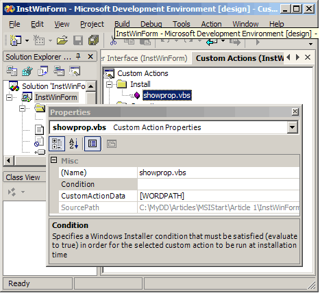Image resolution: width=320 pixels, height=293 pixels.
Task: Select the Custom Actions root node
Action: pos(143,73)
